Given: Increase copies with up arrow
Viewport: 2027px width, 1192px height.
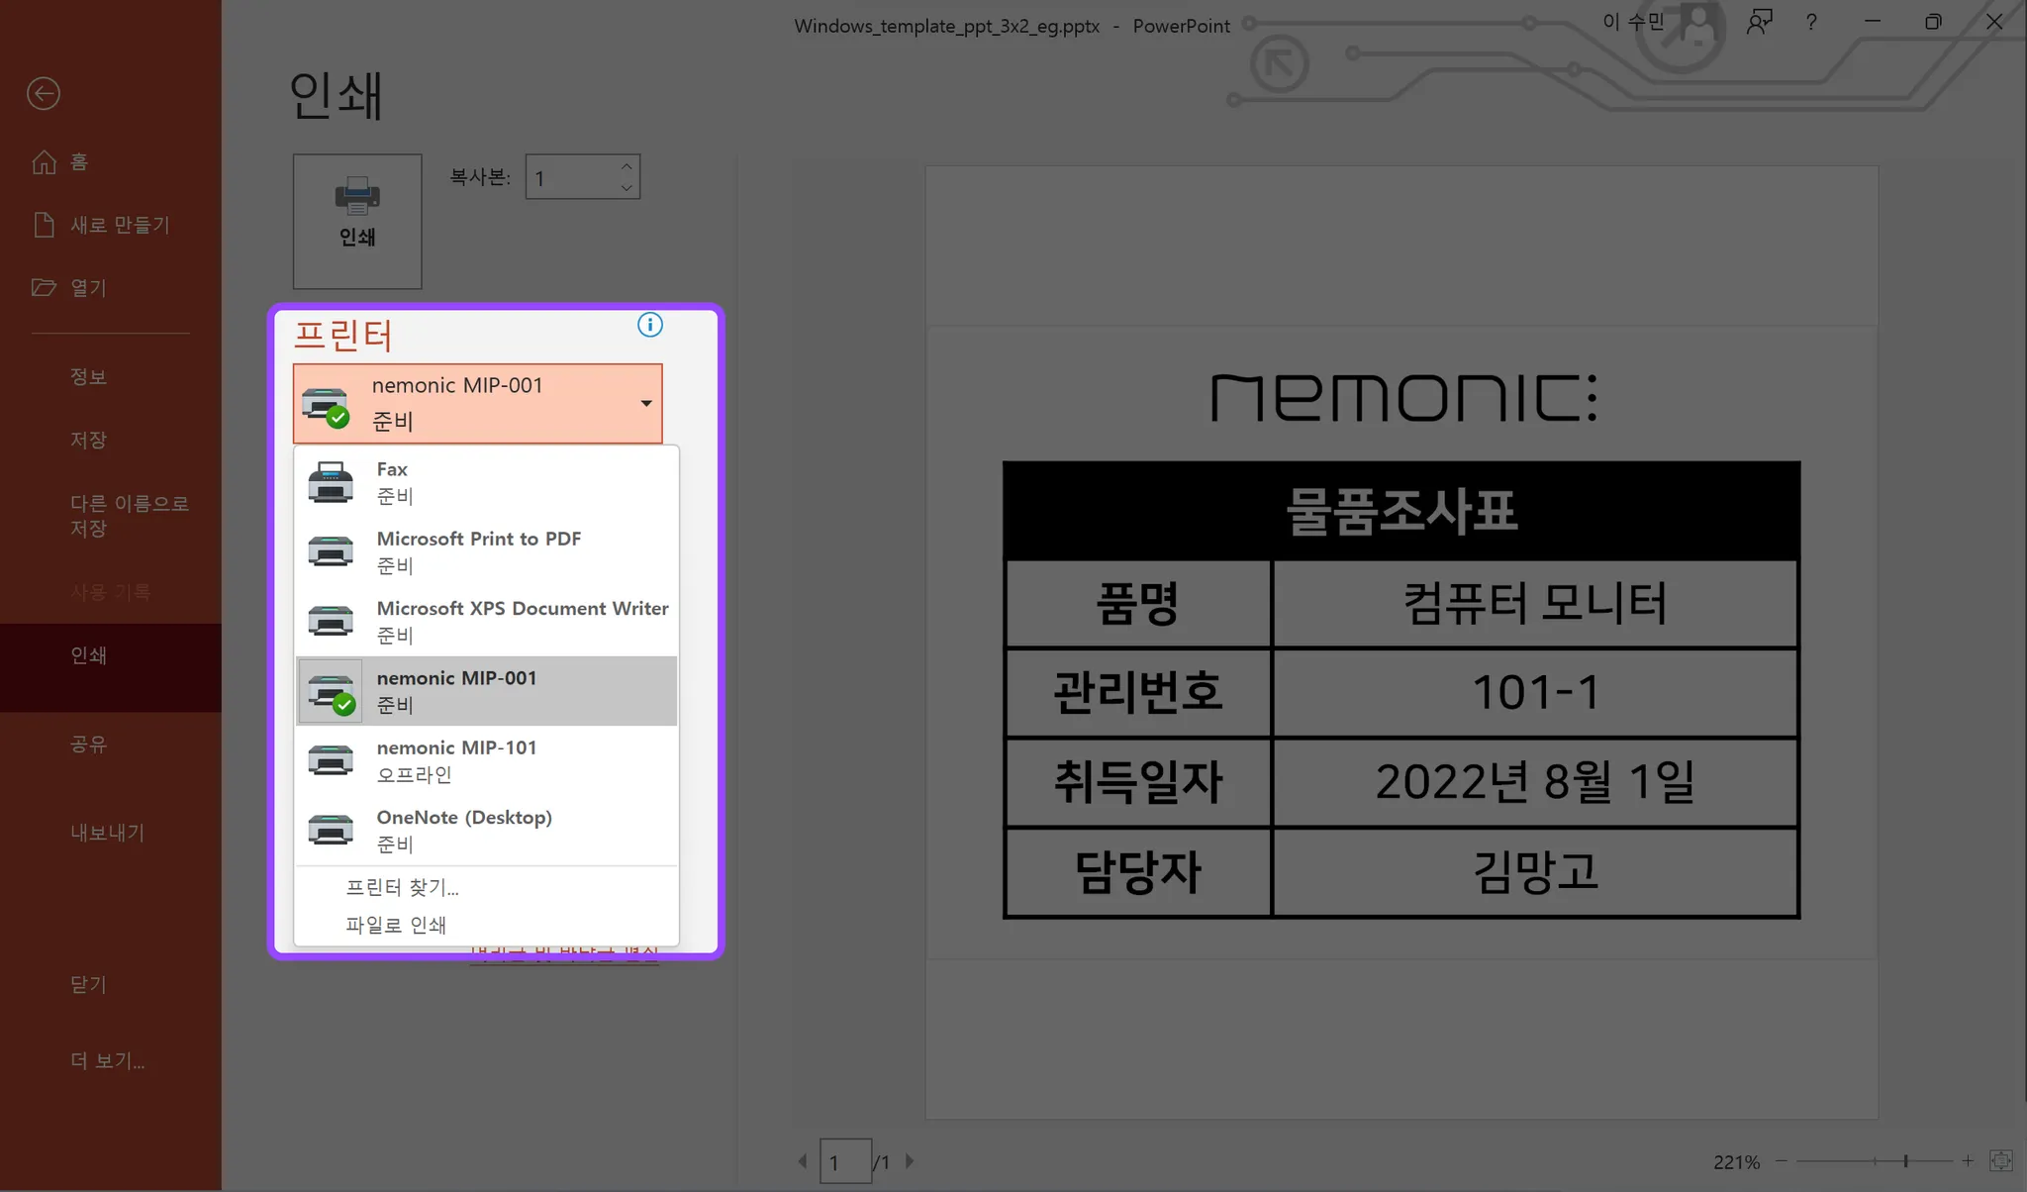Looking at the screenshot, I should (x=627, y=166).
